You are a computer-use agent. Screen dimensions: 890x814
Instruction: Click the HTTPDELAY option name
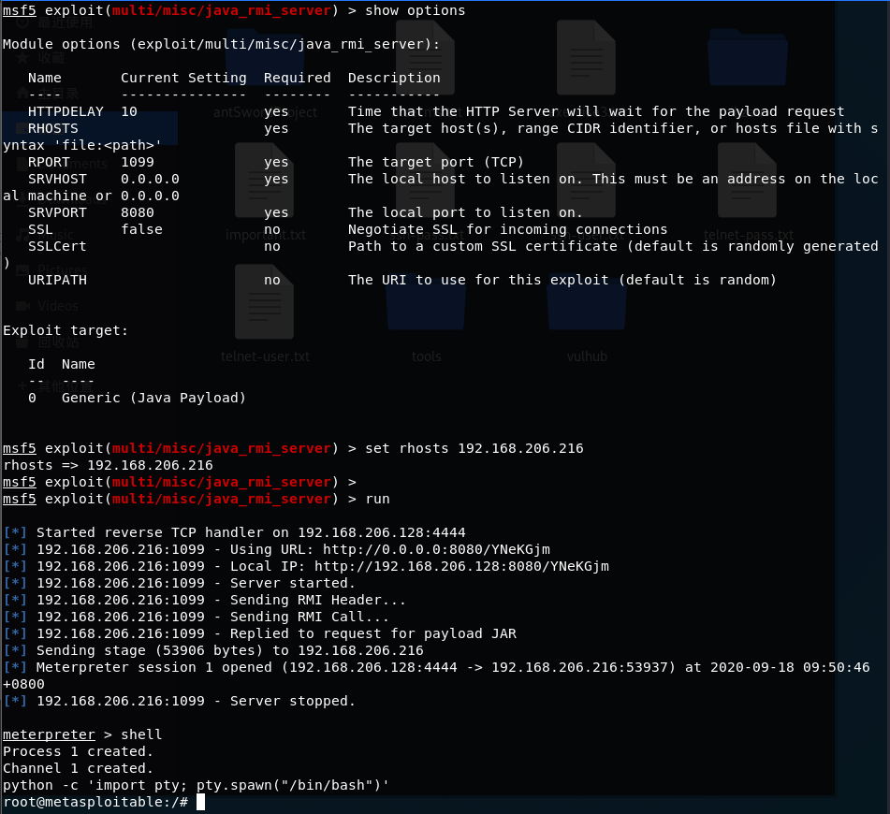[66, 111]
